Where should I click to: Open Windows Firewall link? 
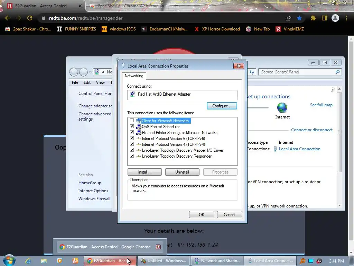click(x=94, y=198)
